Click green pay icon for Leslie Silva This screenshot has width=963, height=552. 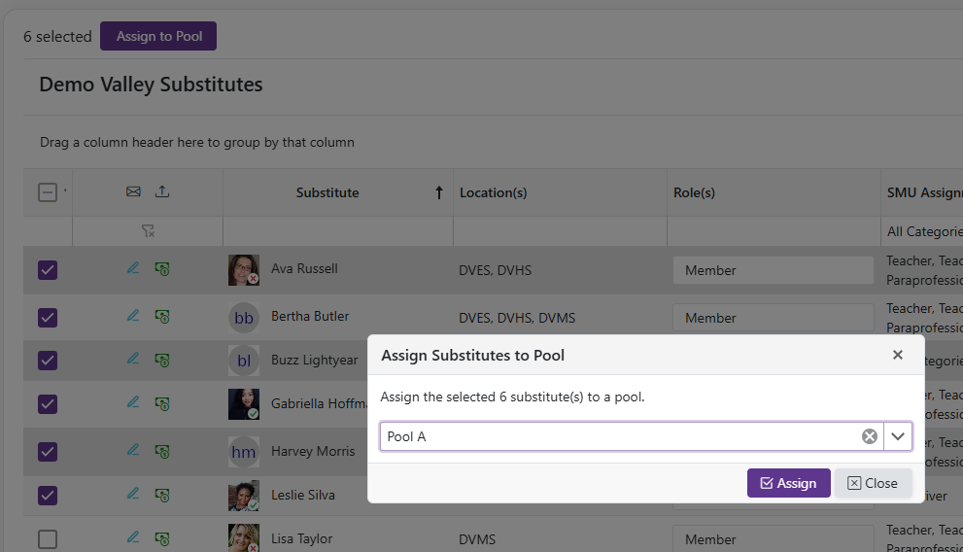click(162, 495)
